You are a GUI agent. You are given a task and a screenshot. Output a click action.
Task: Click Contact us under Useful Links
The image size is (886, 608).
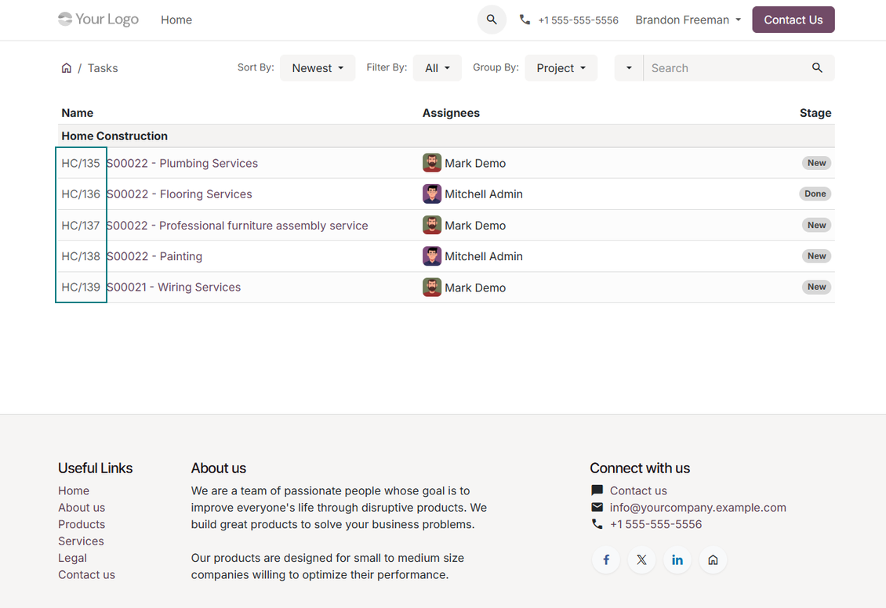(x=86, y=574)
